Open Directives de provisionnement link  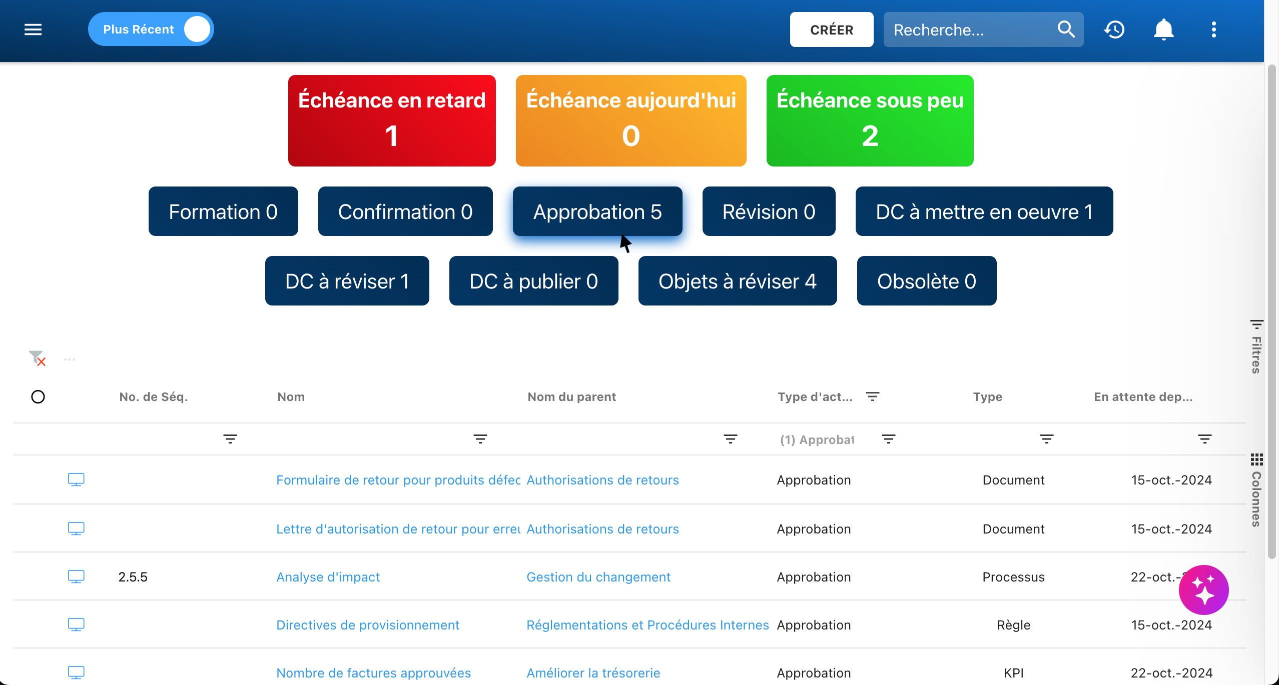tap(368, 625)
